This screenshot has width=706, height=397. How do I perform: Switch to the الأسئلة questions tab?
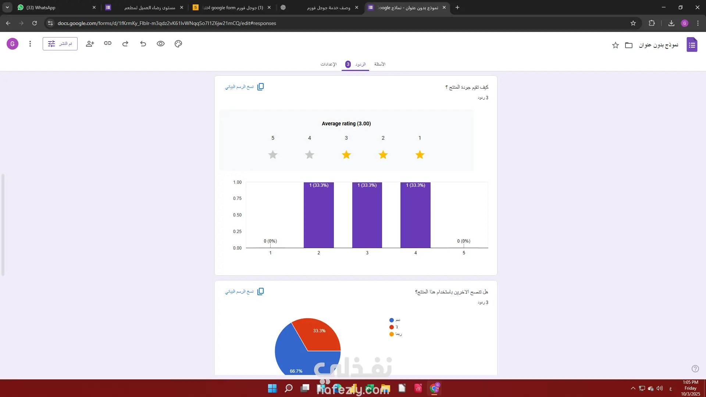pos(380,64)
